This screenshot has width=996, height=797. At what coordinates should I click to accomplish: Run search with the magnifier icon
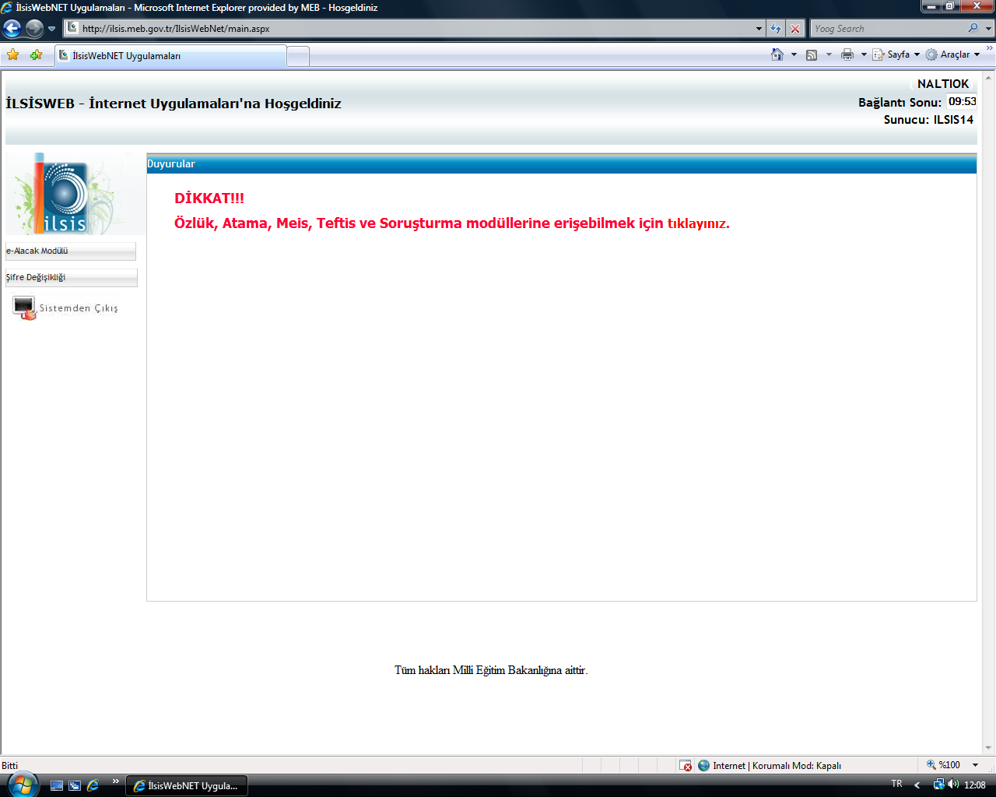[973, 28]
